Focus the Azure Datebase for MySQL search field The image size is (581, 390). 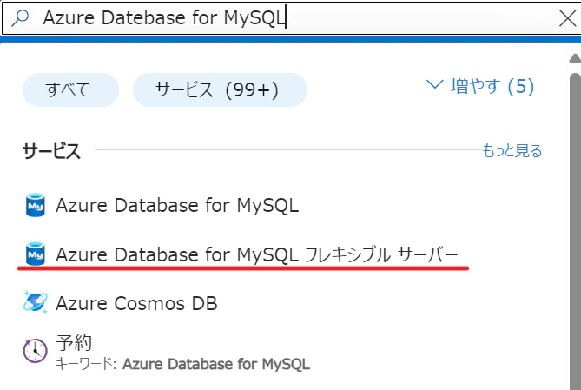(x=293, y=17)
